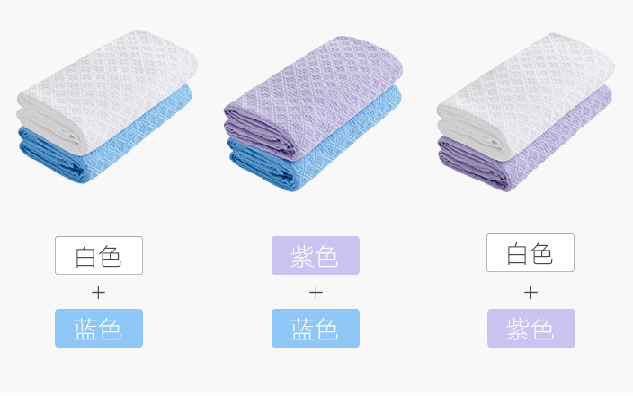The height and width of the screenshot is (396, 633).
Task: Select the 白色 label above the 紫色 label
Action: [530, 252]
